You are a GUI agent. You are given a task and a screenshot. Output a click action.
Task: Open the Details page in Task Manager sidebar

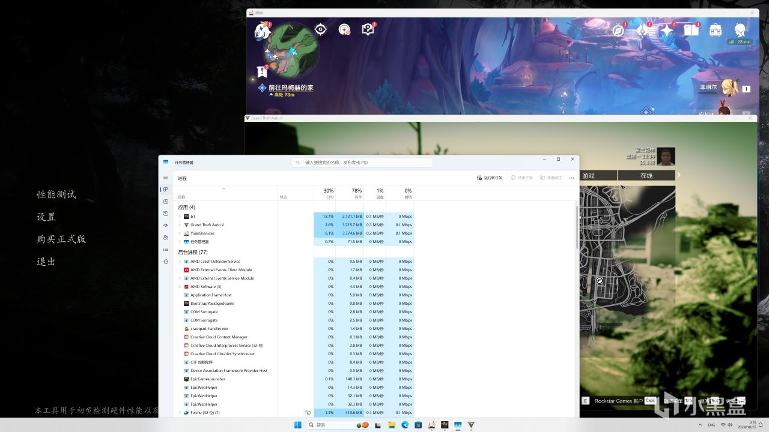(166, 250)
